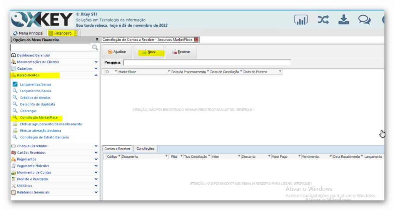Open filter on Data do Estorno column

pos(280,71)
